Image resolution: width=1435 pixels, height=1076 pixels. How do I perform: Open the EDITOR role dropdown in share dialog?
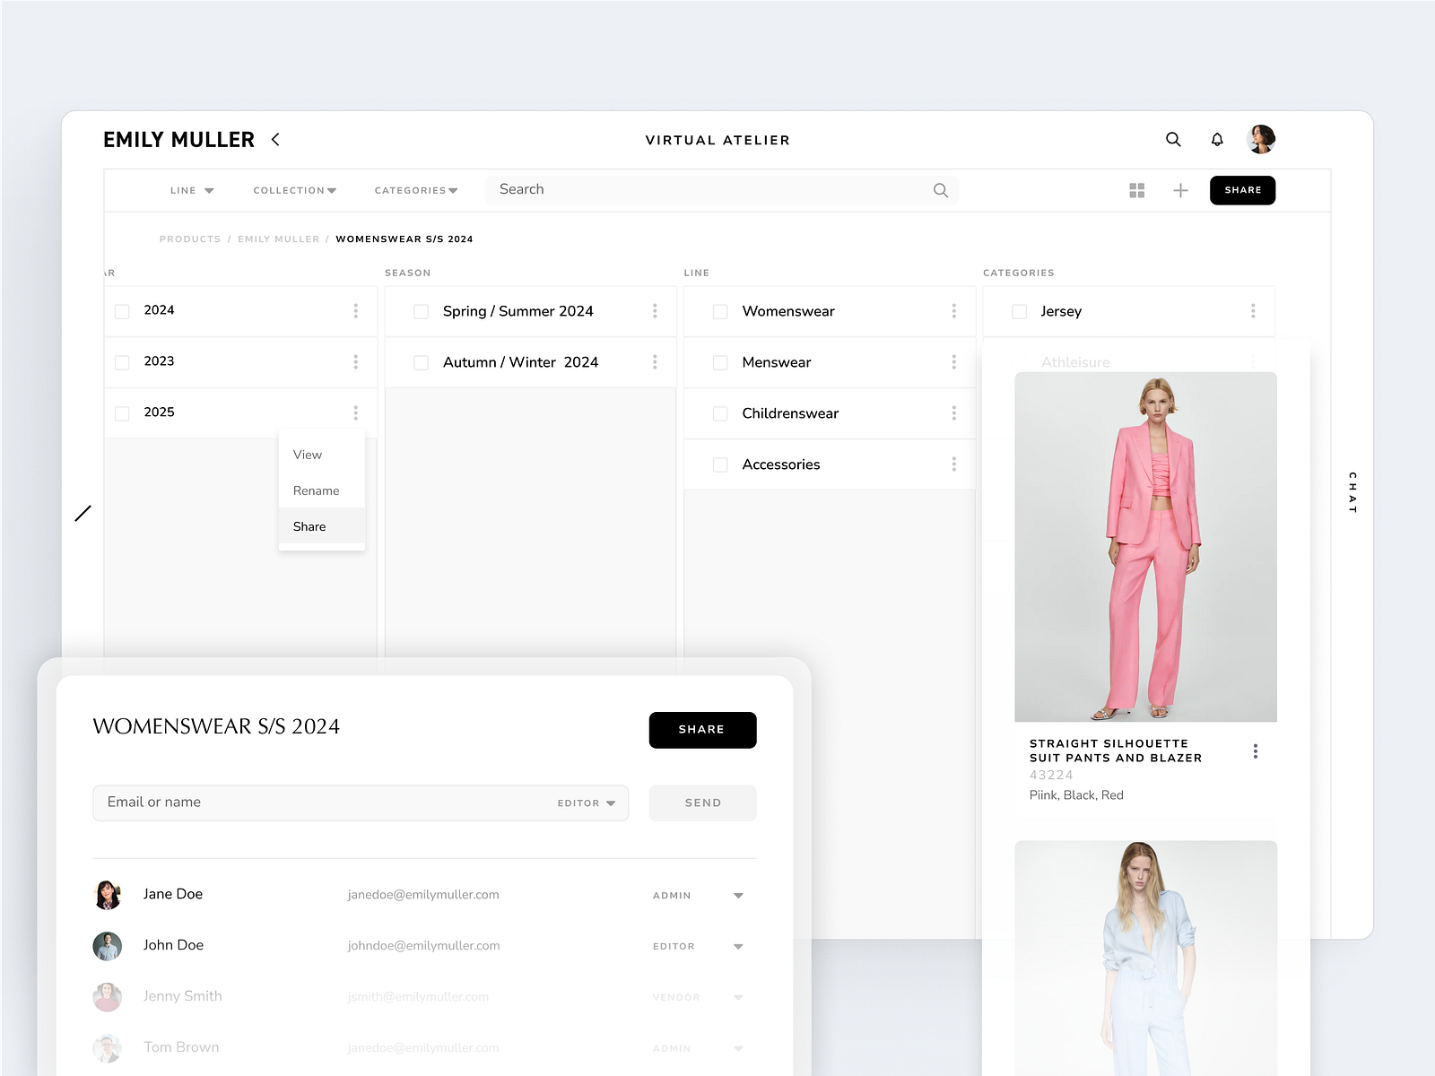tap(584, 803)
